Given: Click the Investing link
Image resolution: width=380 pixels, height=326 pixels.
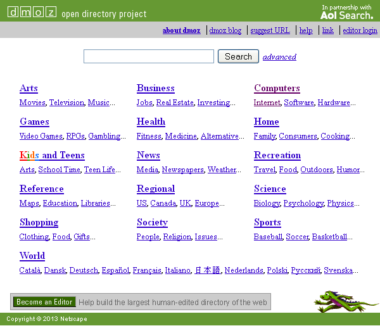Looking at the screenshot, I should point(214,103).
